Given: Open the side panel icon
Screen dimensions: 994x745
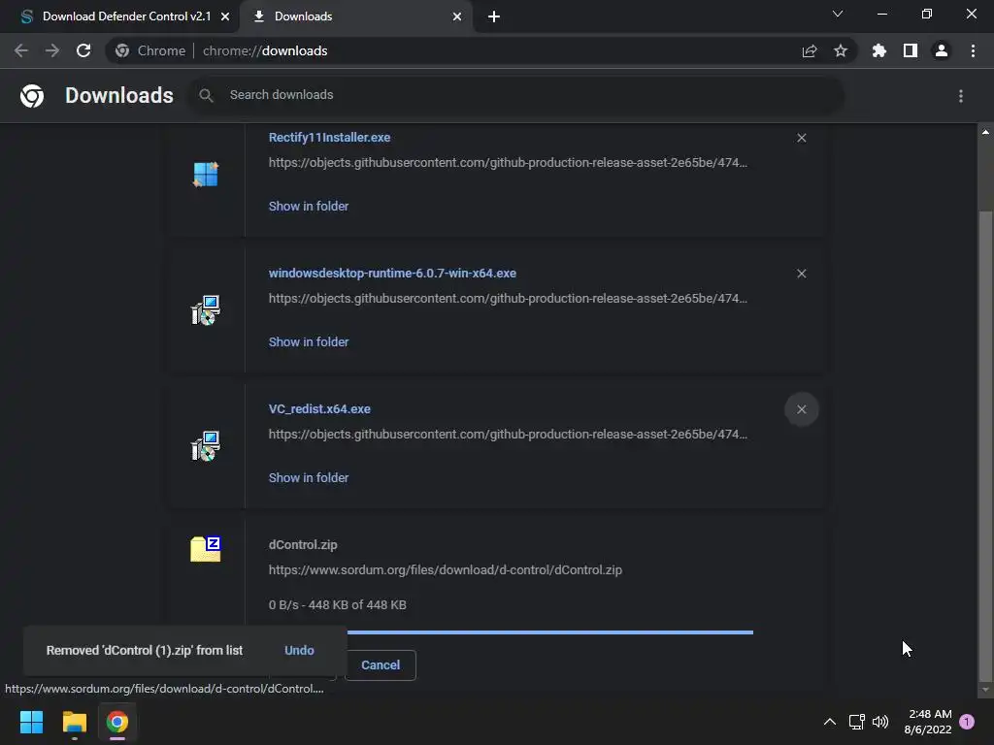Looking at the screenshot, I should pos(911,50).
